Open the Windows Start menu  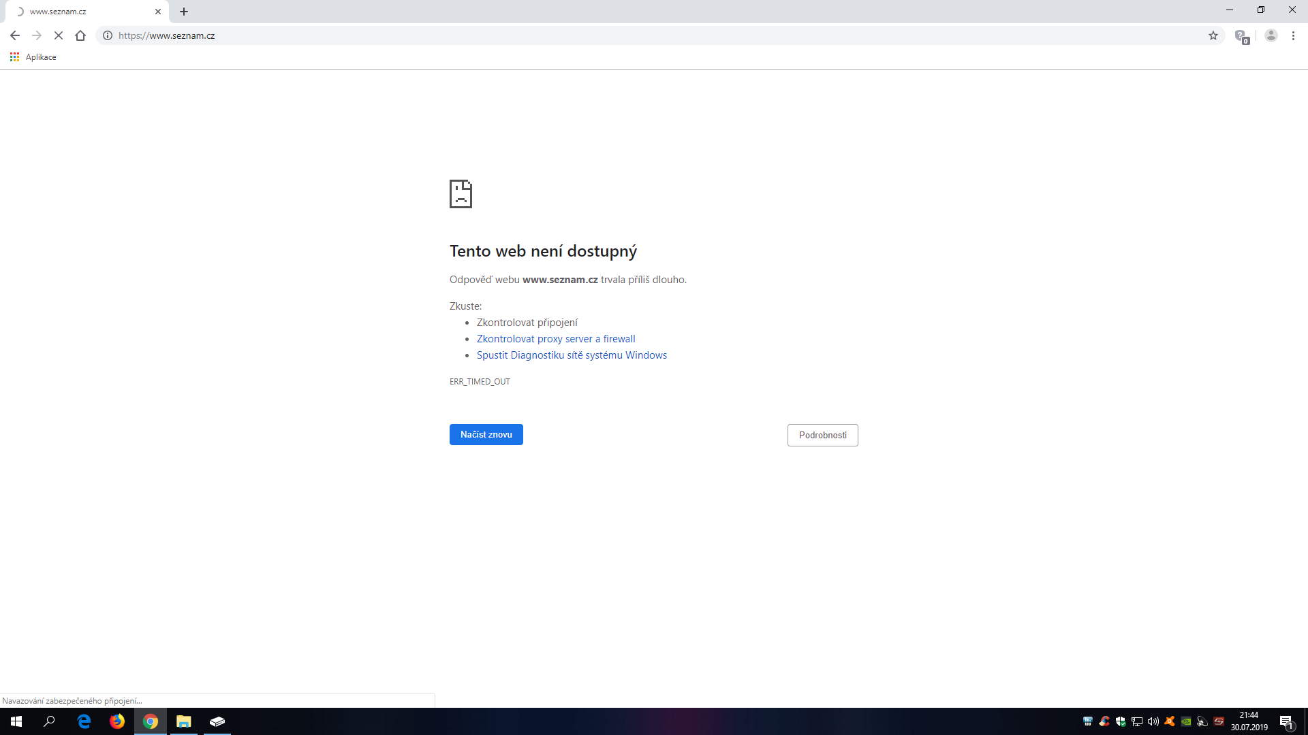(x=16, y=721)
